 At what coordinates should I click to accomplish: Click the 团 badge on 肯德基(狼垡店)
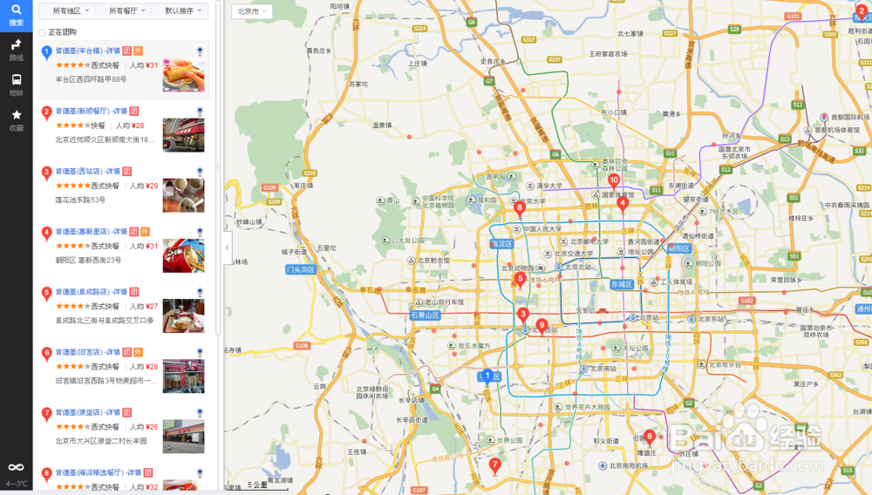click(126, 413)
